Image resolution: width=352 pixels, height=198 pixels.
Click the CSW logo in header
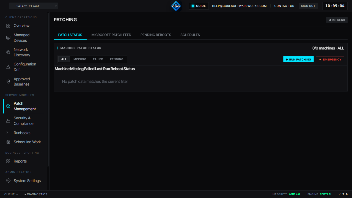click(x=176, y=6)
